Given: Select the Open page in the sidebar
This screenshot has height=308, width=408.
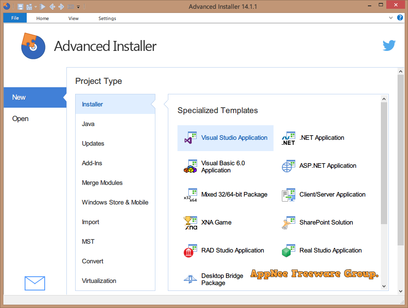Looking at the screenshot, I should point(35,119).
